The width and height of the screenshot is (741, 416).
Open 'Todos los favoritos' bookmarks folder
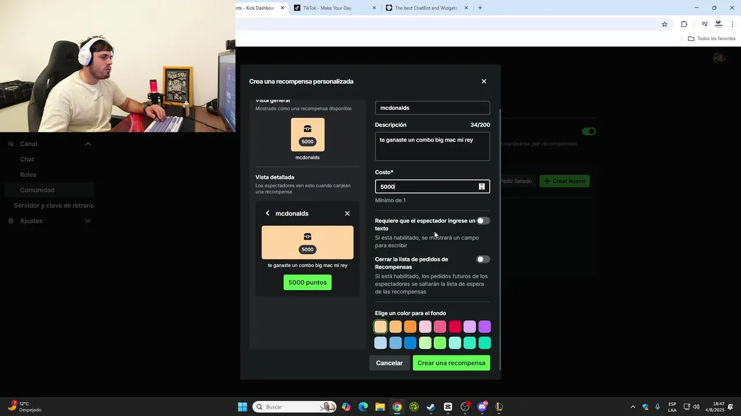pos(711,39)
